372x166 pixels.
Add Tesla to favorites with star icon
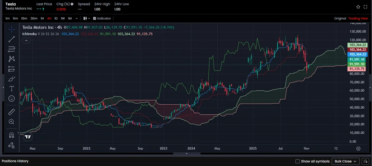coord(358,6)
